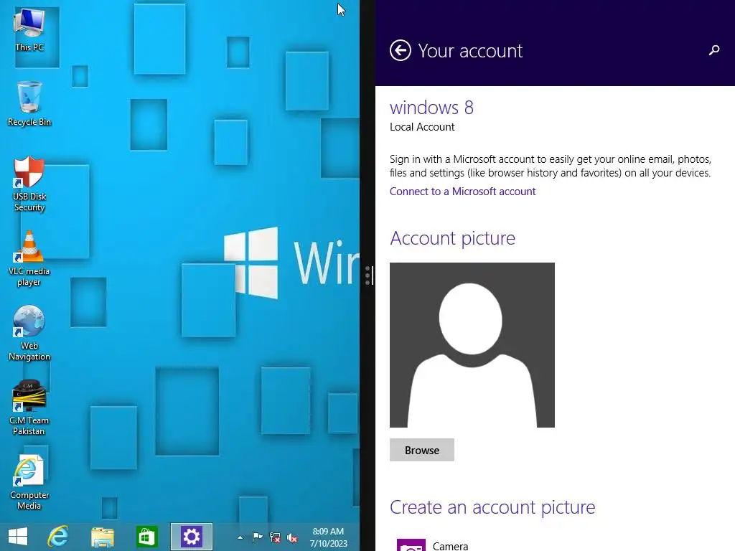Open the Windows Start button
The image size is (735, 551).
click(x=18, y=537)
